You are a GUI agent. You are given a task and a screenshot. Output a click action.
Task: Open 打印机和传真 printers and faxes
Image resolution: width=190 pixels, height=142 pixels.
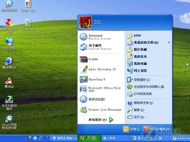point(149,94)
